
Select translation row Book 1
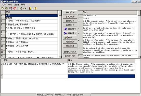110,18
